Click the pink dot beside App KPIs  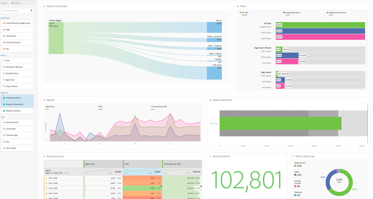pos(44,100)
